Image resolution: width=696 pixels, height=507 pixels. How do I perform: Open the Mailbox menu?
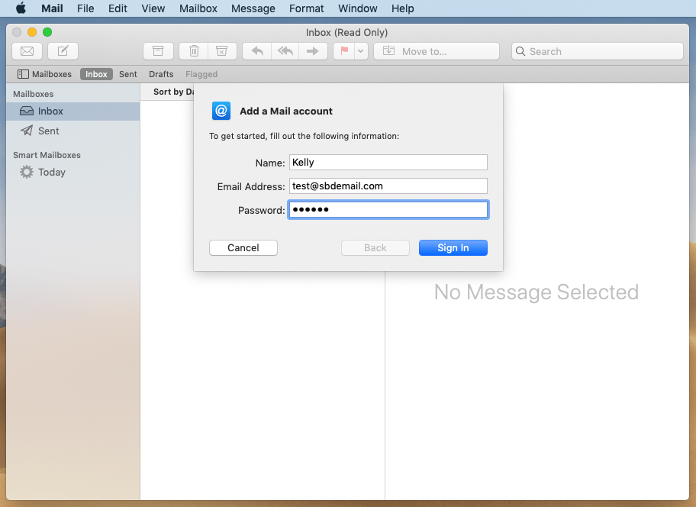coord(198,8)
